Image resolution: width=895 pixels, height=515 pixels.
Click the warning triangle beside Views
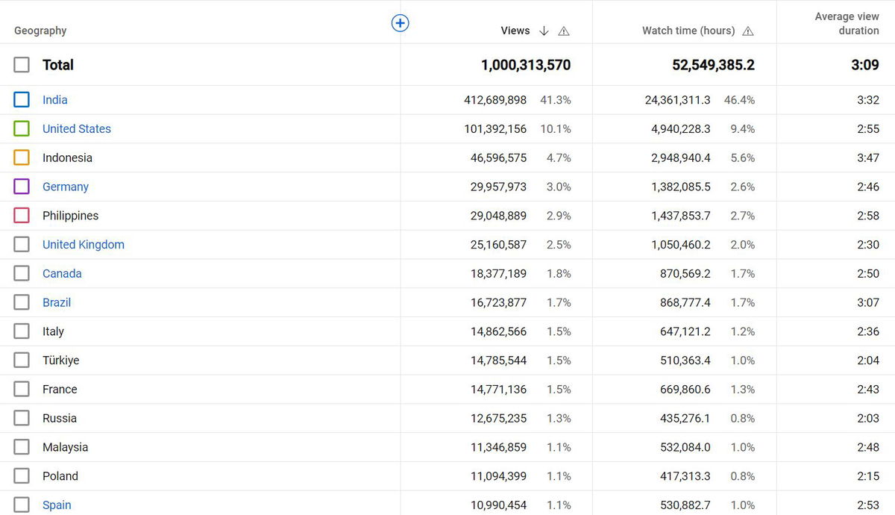(564, 31)
